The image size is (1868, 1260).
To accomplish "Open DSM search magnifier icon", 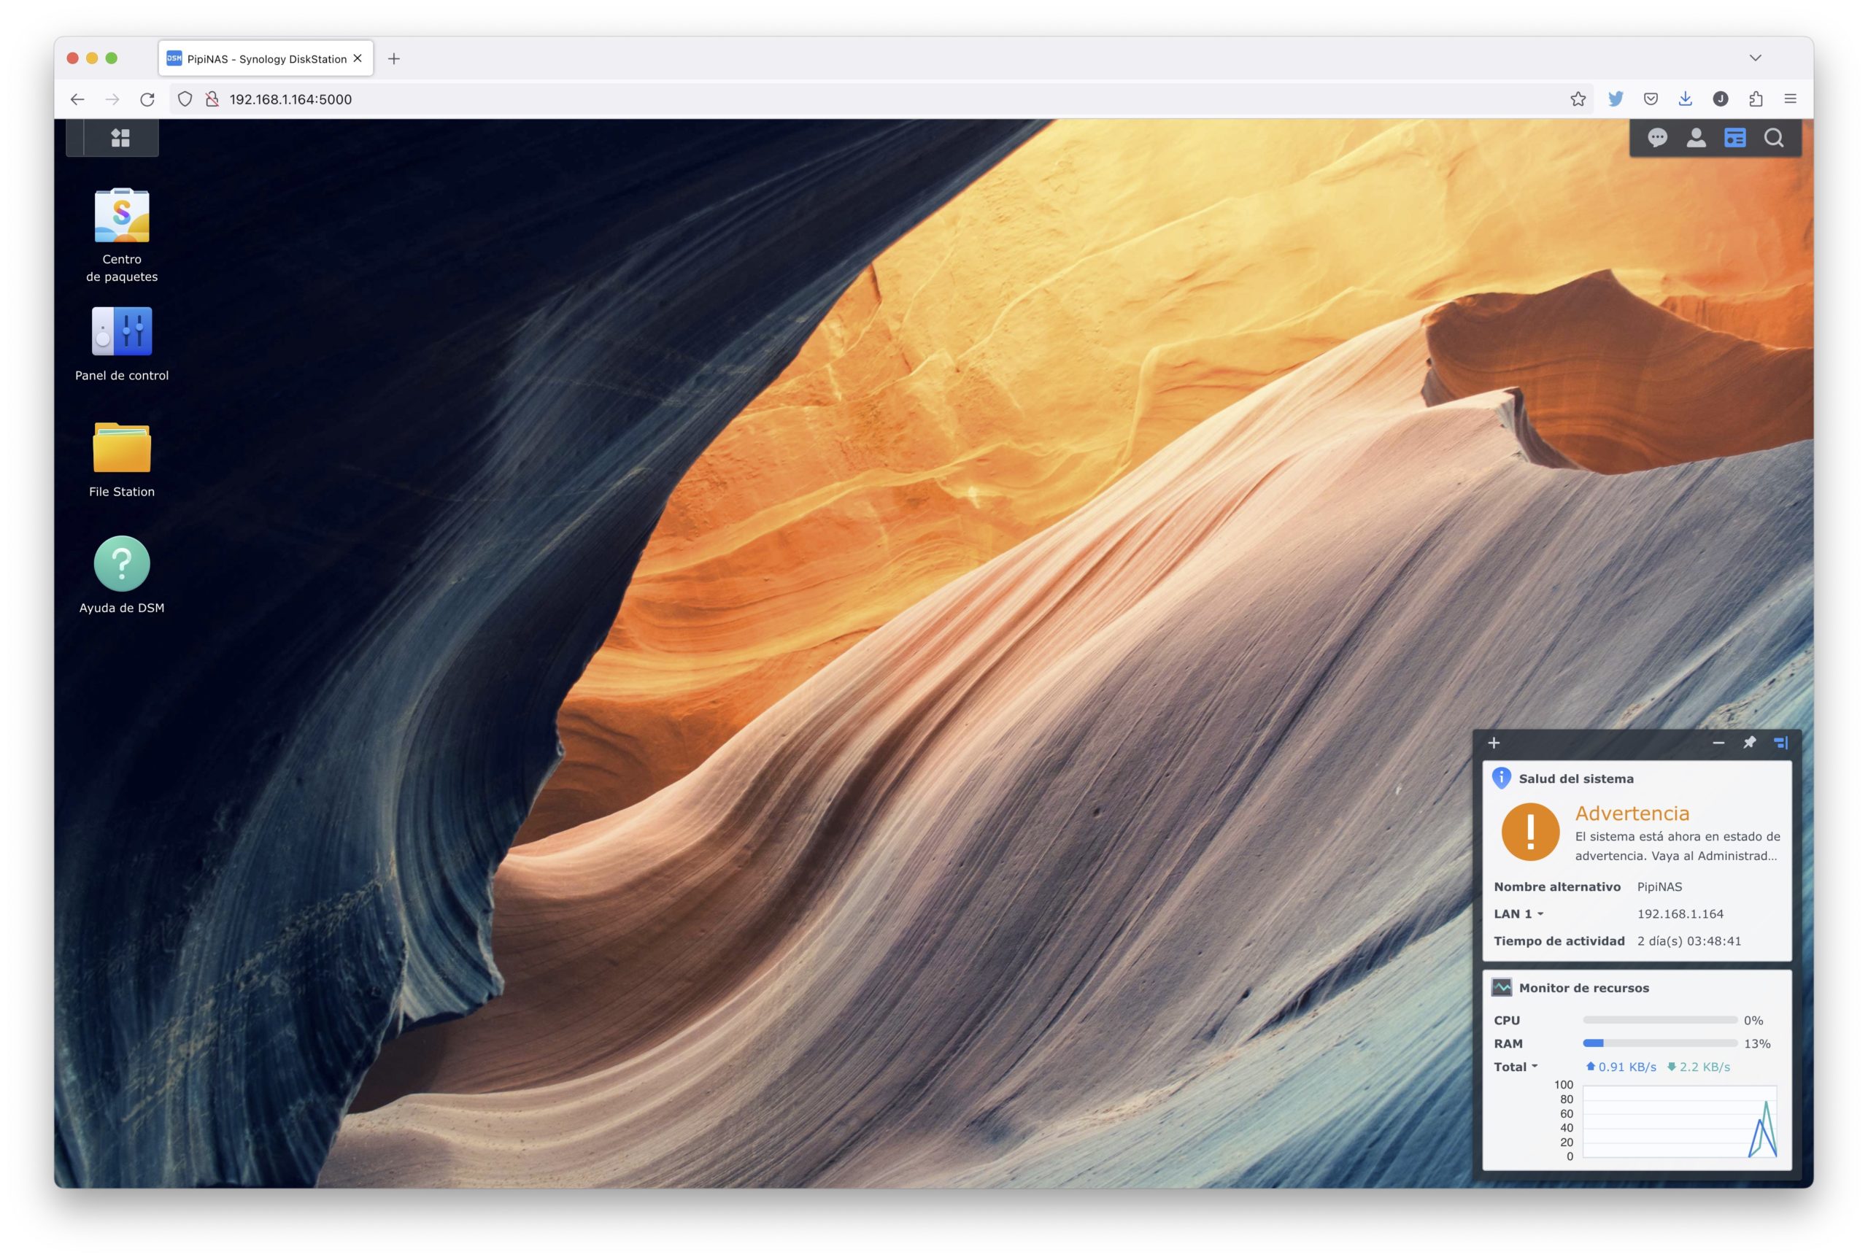I will pyautogui.click(x=1774, y=138).
